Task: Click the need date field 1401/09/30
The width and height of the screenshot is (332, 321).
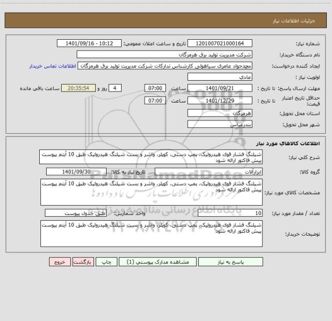Action: coord(76,172)
